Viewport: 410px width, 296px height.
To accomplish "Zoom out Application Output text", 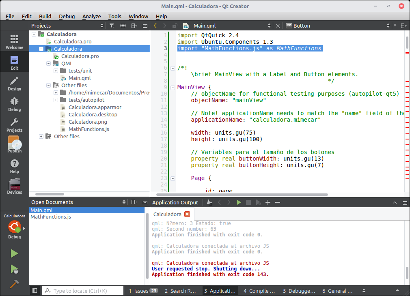I will coord(278,202).
